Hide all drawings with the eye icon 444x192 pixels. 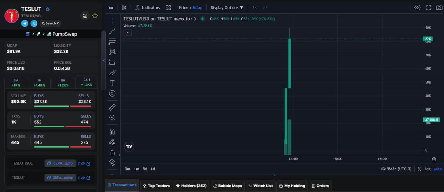pyautogui.click(x=112, y=162)
